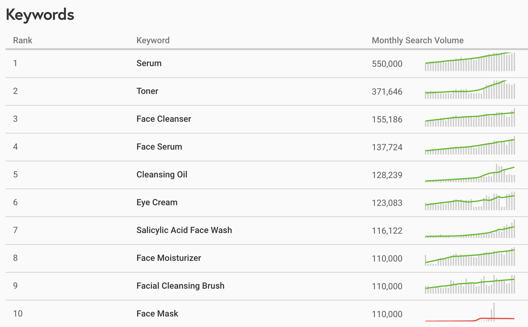Screen dimensions: 528x327
Task: Select the Facial Cleansing Brush trend sparkline
Action: click(x=470, y=284)
